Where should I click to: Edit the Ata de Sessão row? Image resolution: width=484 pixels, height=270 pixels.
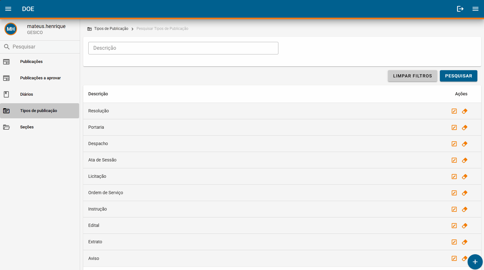[x=454, y=160]
